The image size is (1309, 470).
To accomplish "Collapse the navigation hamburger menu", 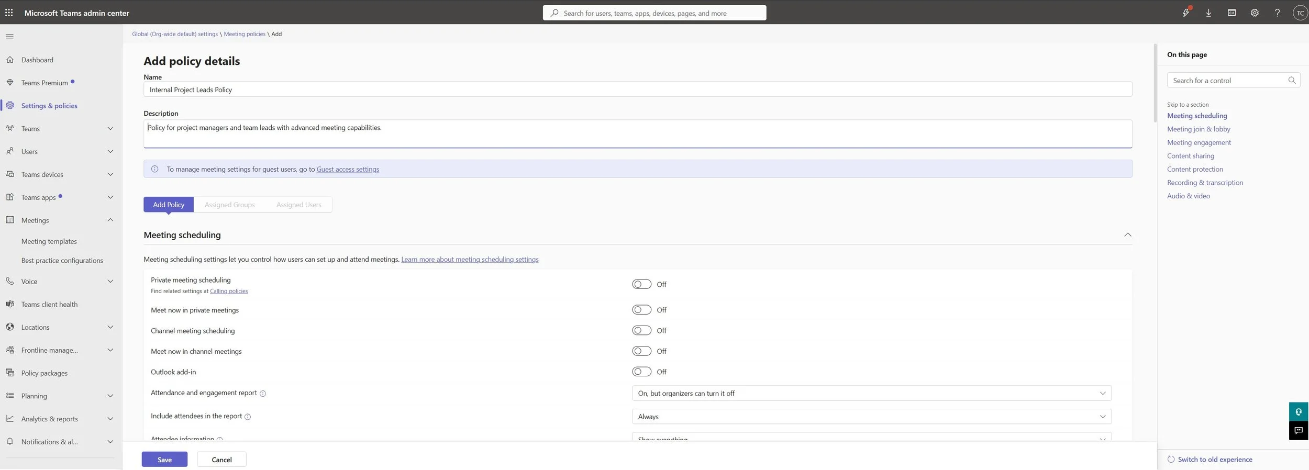I will (9, 36).
